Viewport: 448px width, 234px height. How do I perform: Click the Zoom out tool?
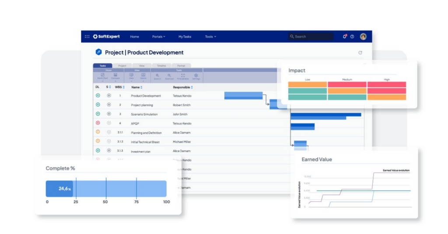point(169,76)
